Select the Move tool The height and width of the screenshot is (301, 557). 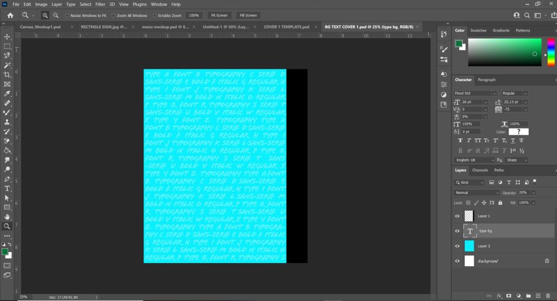pyautogui.click(x=7, y=36)
